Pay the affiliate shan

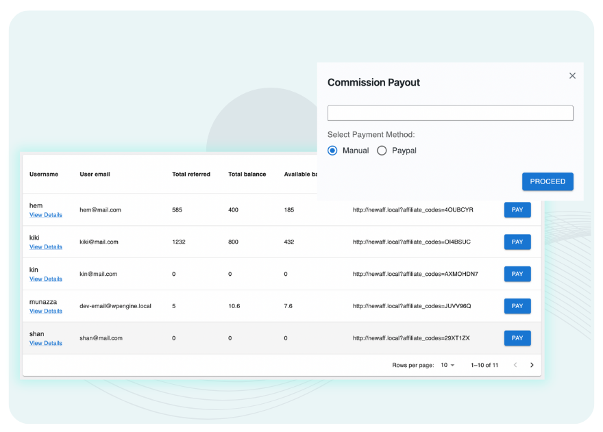click(517, 338)
